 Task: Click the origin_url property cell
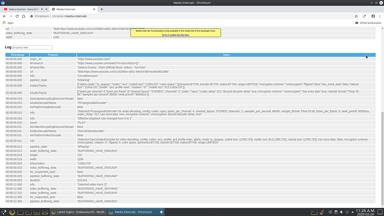point(53,59)
